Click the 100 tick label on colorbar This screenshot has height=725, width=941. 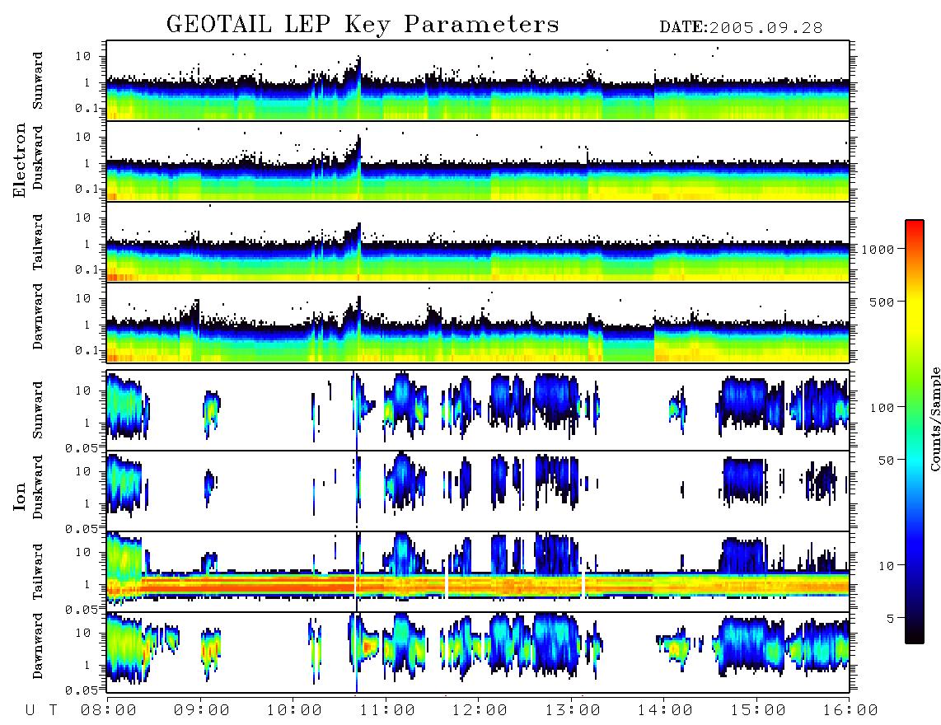882,408
